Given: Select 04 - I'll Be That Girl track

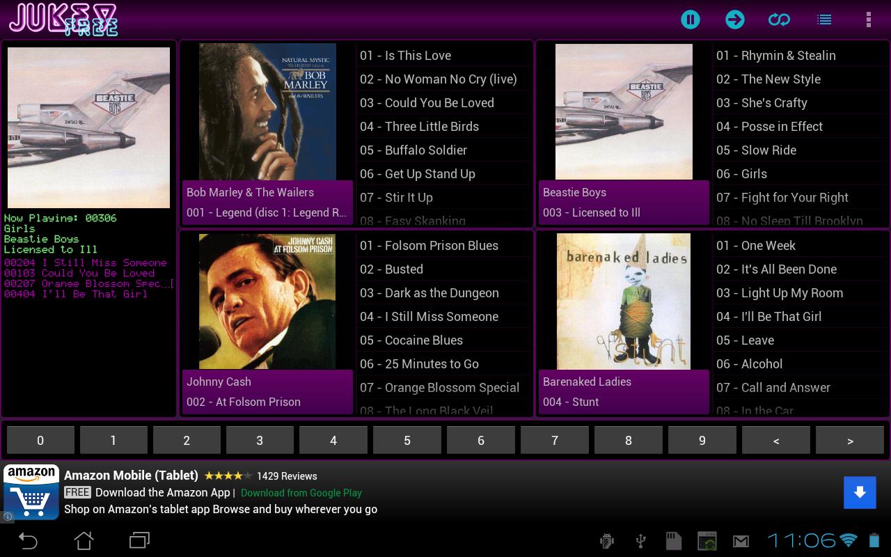Looking at the screenshot, I should pos(801,317).
